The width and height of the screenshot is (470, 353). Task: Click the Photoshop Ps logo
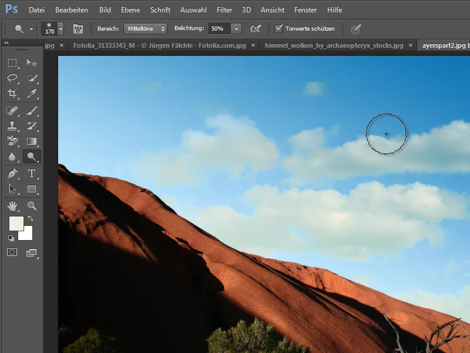(x=12, y=9)
